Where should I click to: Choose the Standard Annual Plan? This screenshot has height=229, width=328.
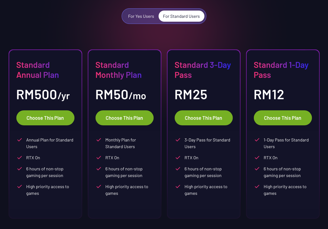45,118
